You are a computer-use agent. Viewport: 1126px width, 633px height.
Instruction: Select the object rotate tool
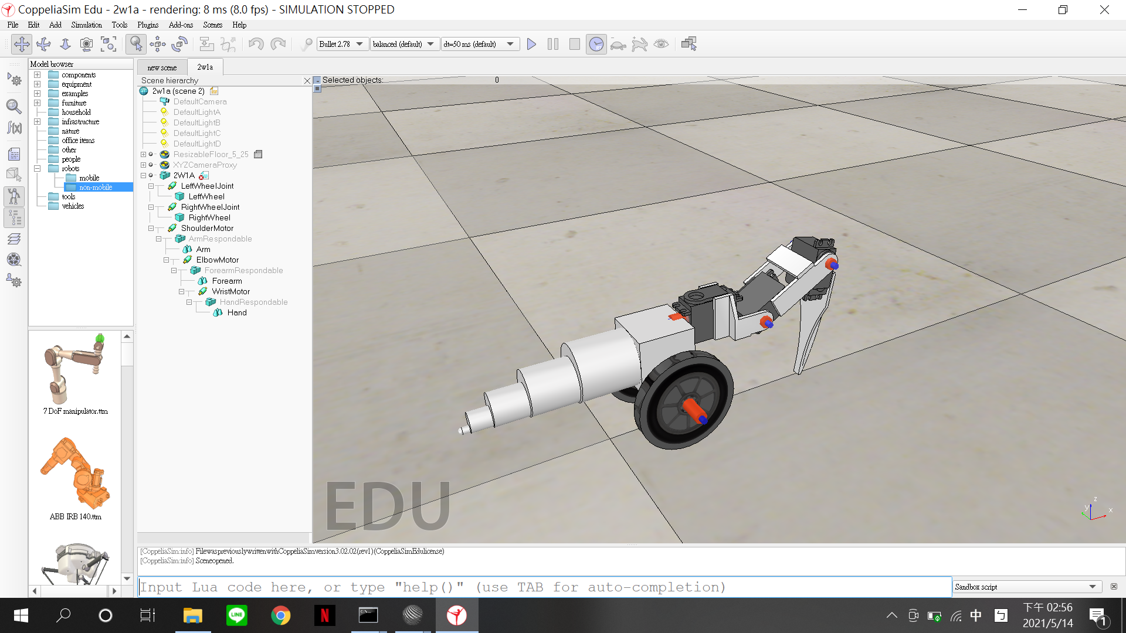click(x=180, y=44)
